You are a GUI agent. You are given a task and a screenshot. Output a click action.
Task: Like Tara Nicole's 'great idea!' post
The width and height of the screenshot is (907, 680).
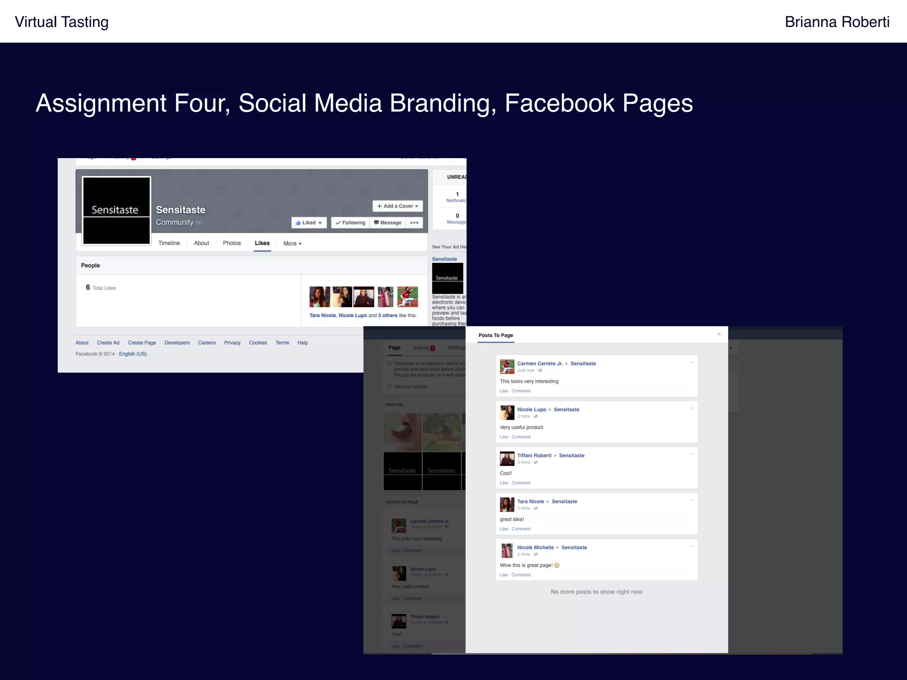504,529
